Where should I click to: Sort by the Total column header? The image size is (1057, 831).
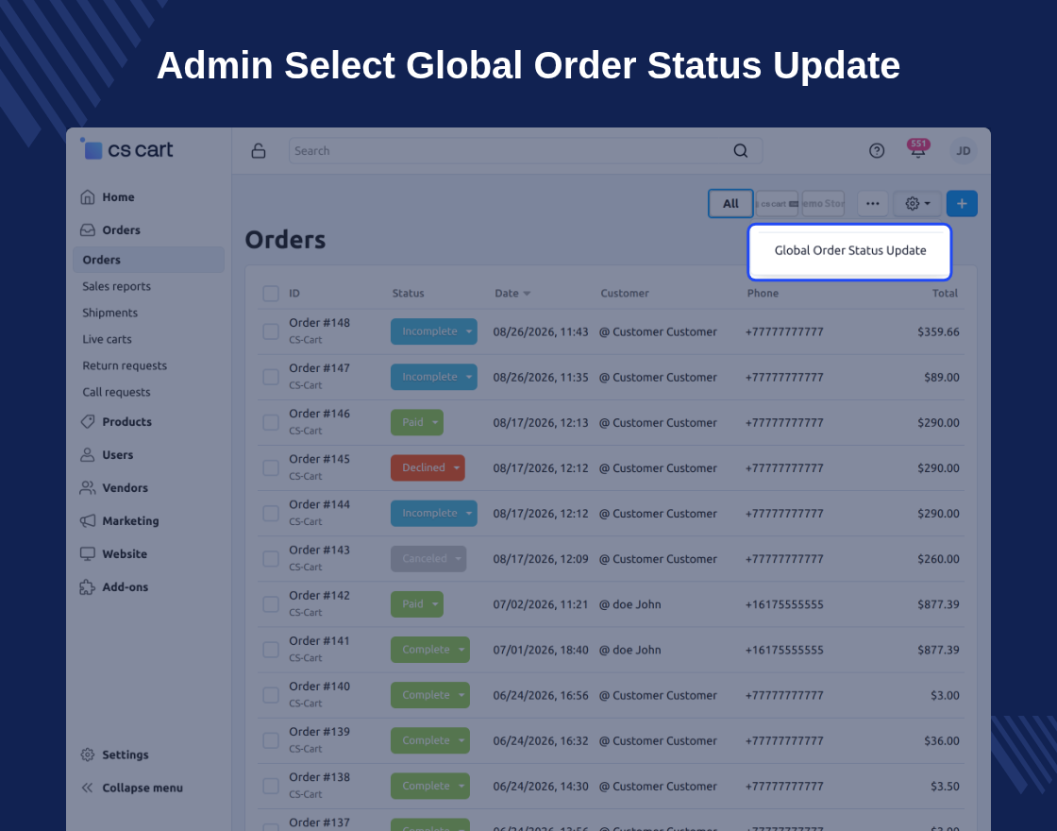pyautogui.click(x=945, y=294)
